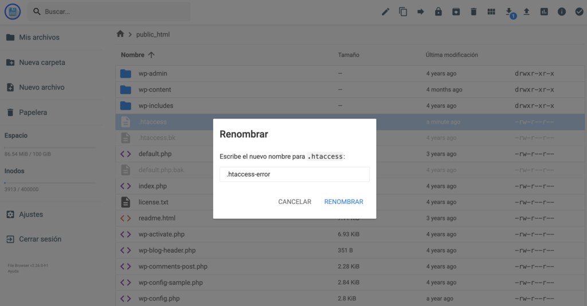Click the File Browser logo icon
The width and height of the screenshot is (587, 306).
coord(13,11)
